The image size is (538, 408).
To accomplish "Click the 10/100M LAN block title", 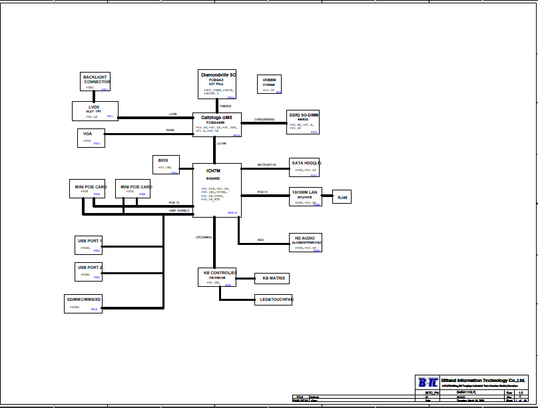I will [x=305, y=192].
